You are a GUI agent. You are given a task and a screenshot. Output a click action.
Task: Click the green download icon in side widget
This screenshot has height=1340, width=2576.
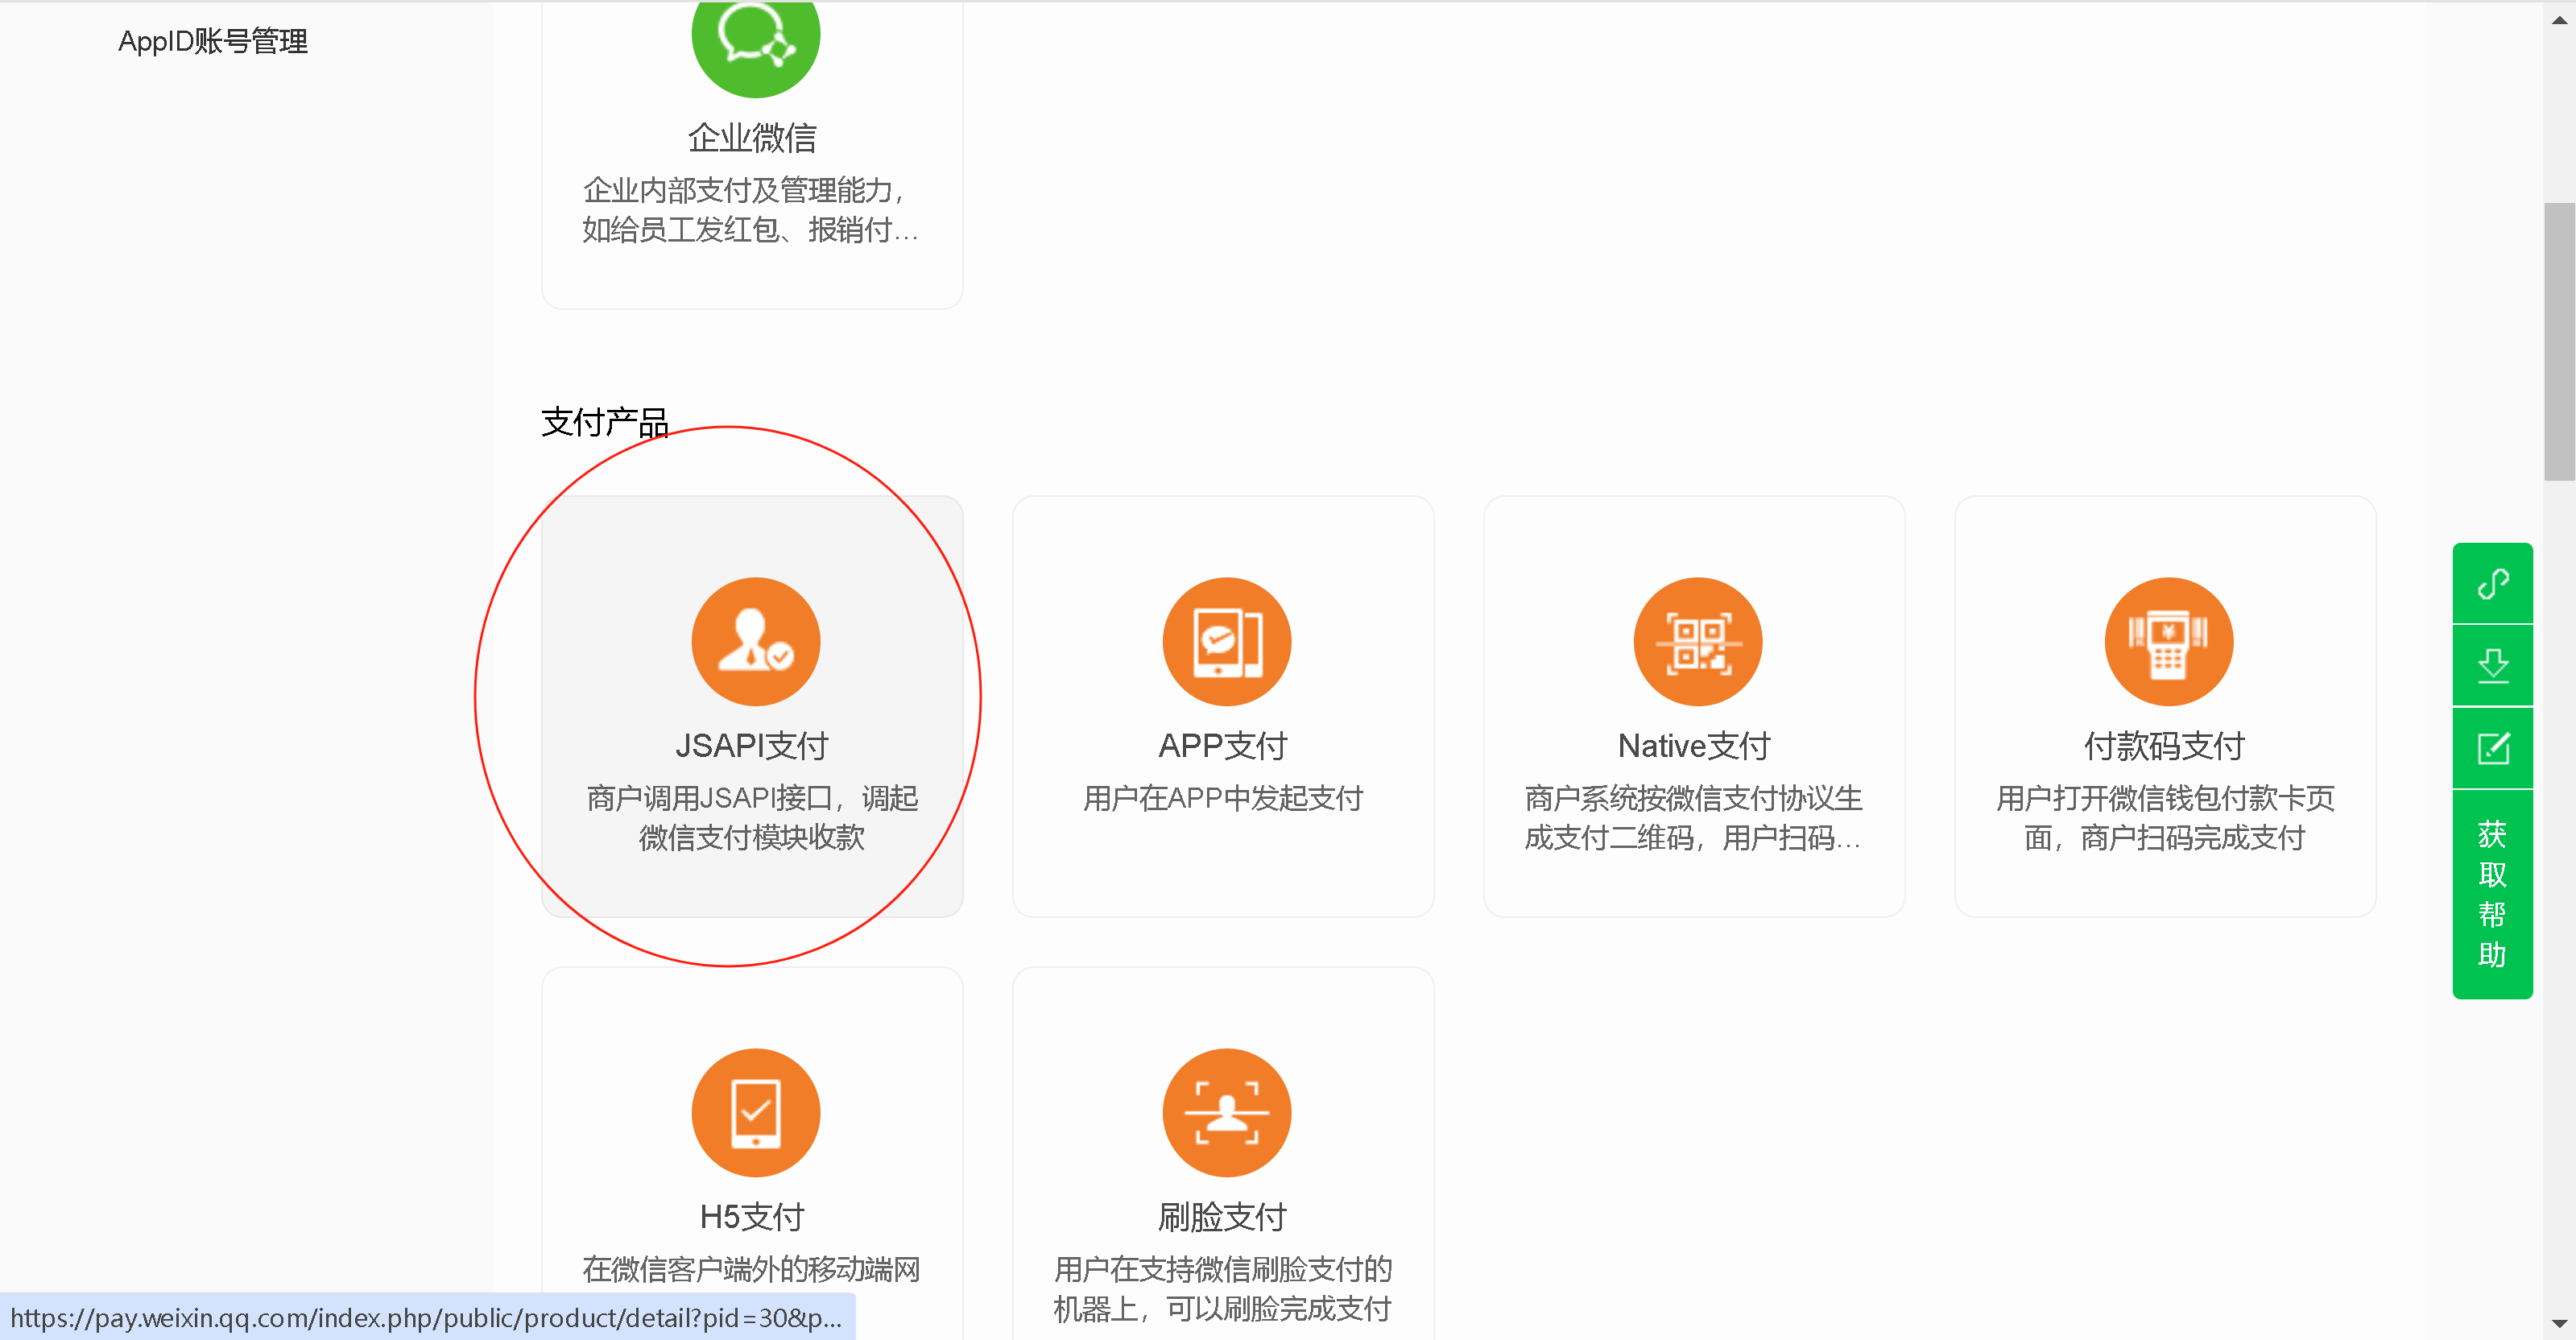2492,665
